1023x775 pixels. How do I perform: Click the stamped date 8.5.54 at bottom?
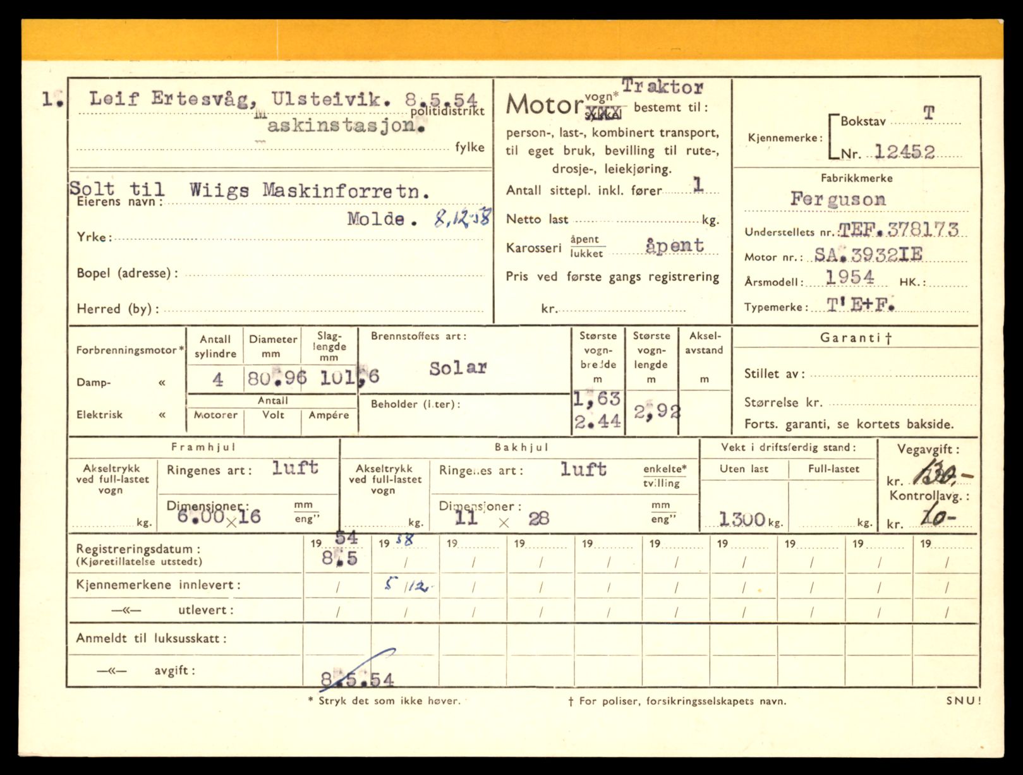357,680
